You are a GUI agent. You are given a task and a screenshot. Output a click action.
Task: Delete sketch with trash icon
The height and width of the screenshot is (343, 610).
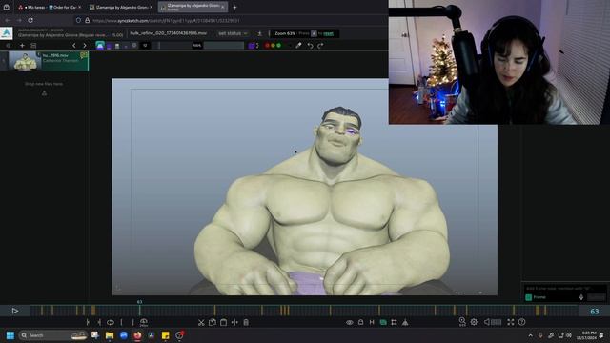[x=246, y=322]
